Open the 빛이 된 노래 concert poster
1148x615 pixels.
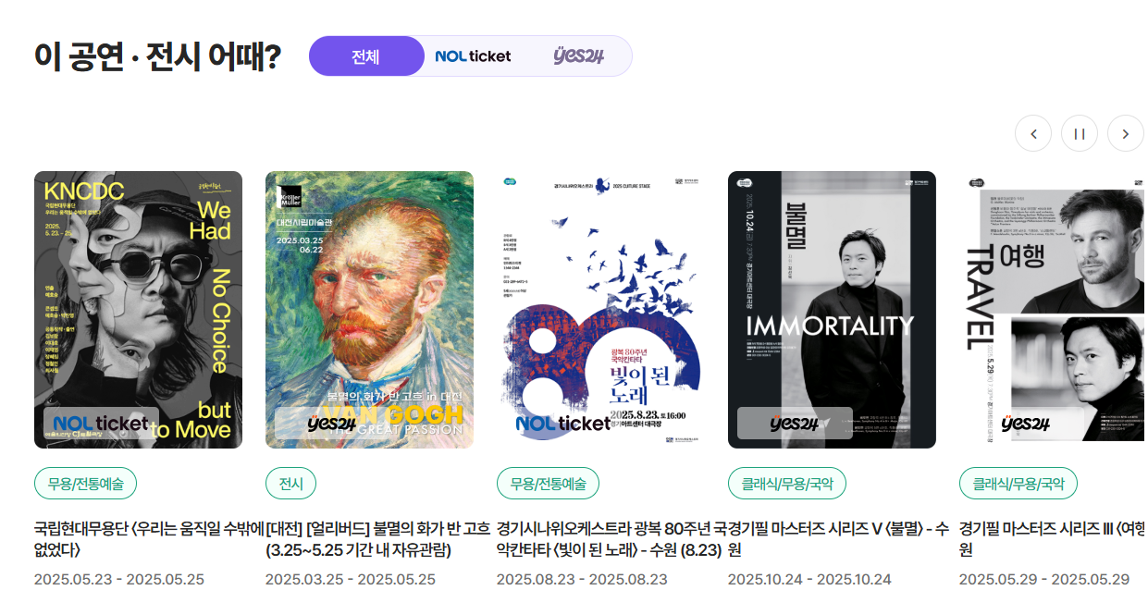click(x=600, y=310)
